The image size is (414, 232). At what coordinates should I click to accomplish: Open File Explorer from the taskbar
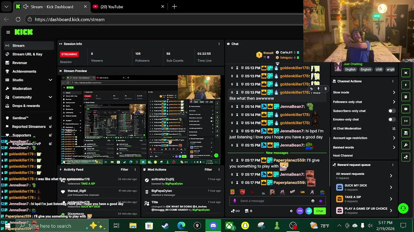(x=133, y=226)
